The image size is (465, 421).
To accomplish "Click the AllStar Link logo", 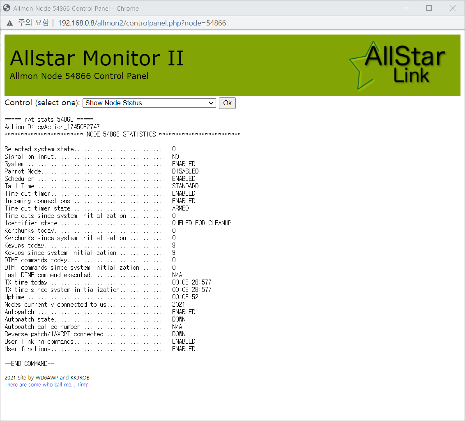I will [x=397, y=65].
